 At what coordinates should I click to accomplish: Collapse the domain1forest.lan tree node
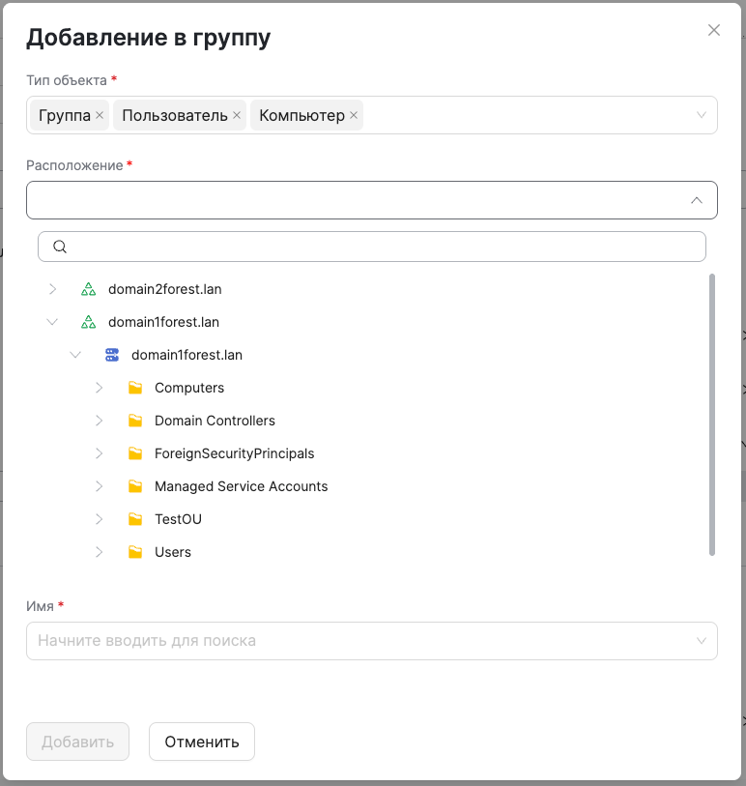click(52, 321)
